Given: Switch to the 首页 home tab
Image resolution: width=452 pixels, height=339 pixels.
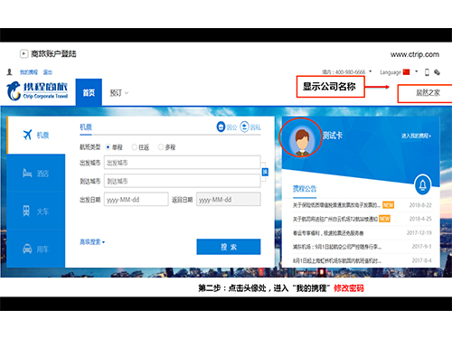Looking at the screenshot, I should (89, 92).
